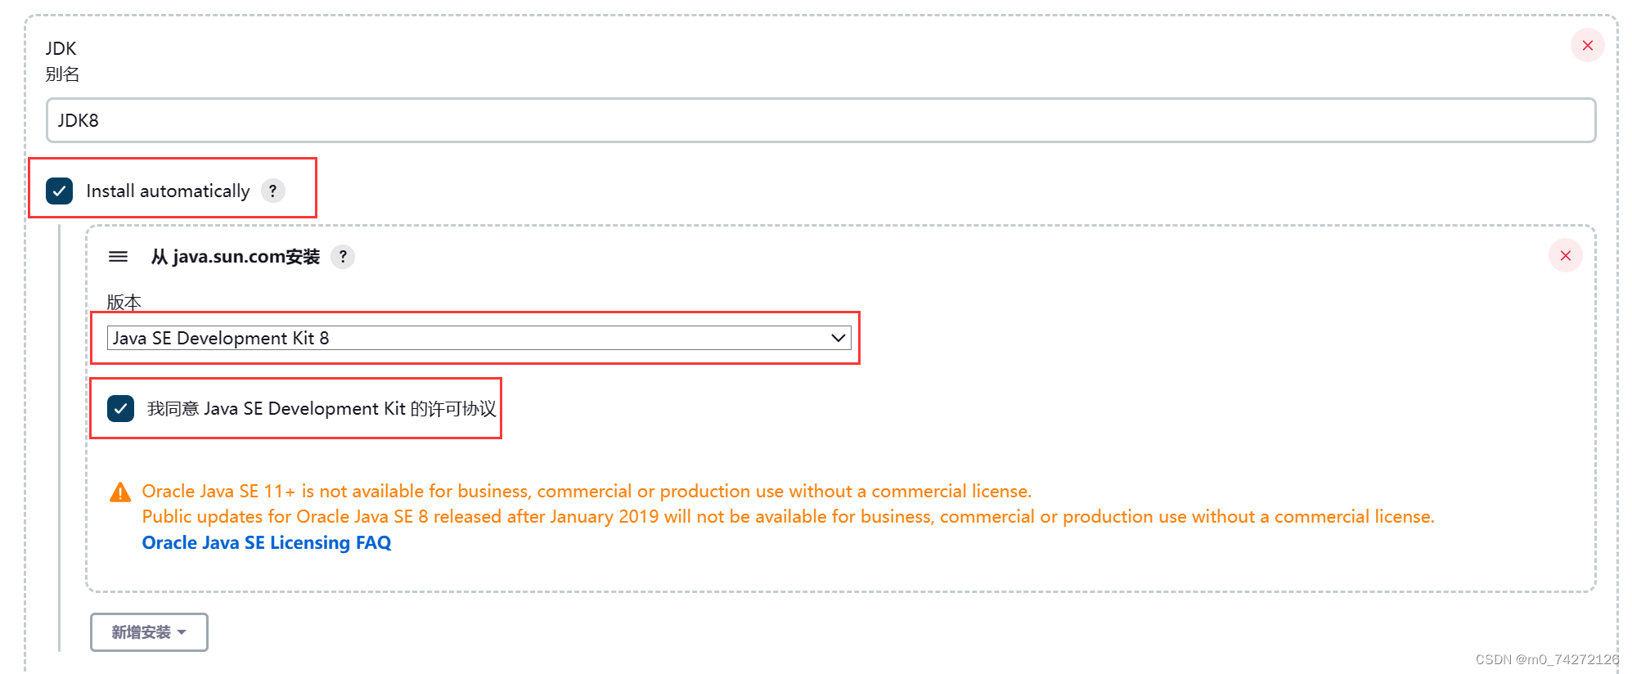
Task: Toggle the 我同意 agreement checkmark on again
Action: coord(120,408)
